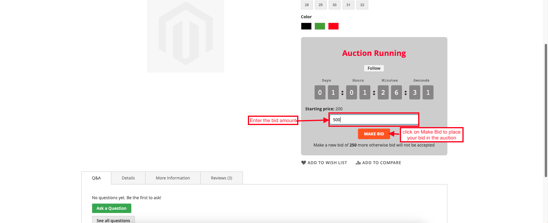548x223 pixels.
Task: Open the Q&A tab
Action: pyautogui.click(x=96, y=178)
